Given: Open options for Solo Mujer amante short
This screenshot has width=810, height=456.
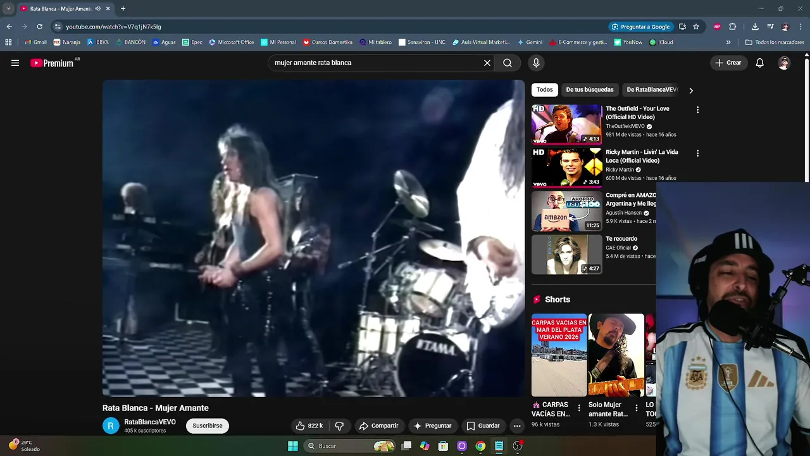Looking at the screenshot, I should (x=636, y=408).
